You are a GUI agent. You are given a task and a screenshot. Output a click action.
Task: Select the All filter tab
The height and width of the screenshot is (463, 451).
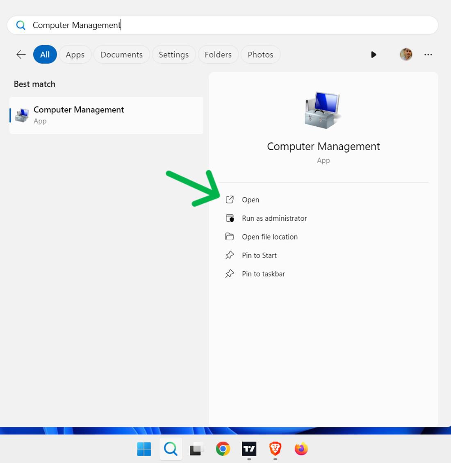[x=45, y=54]
